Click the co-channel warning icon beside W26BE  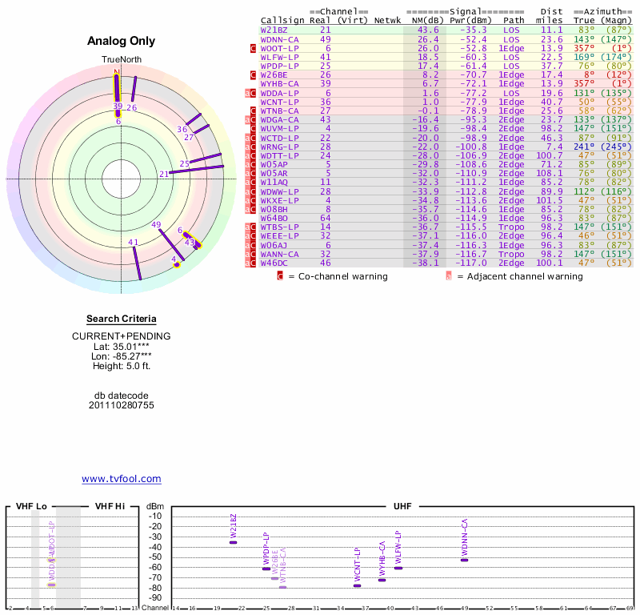click(x=253, y=74)
